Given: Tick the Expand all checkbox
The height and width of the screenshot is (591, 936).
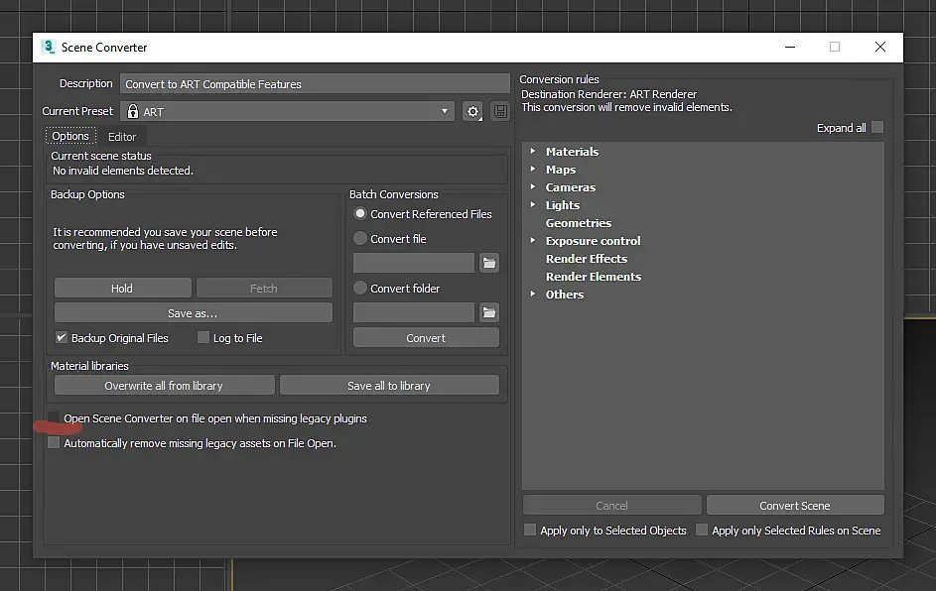Looking at the screenshot, I should coord(876,128).
